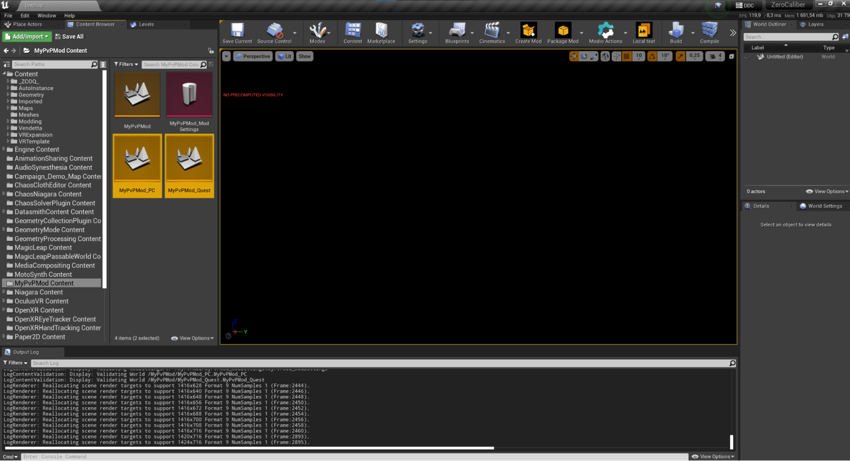This screenshot has height=461, width=850.
Task: Open the Content Browser Filters dropdown
Action: coord(126,64)
